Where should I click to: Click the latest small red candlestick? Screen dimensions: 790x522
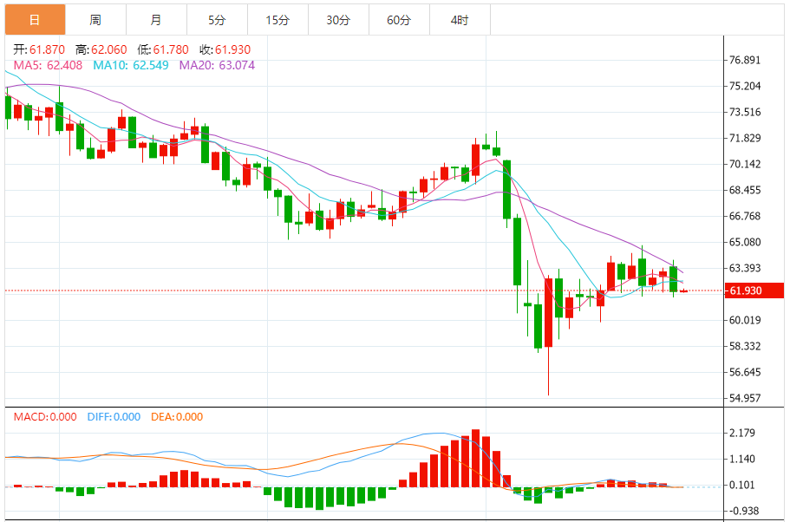tap(683, 291)
